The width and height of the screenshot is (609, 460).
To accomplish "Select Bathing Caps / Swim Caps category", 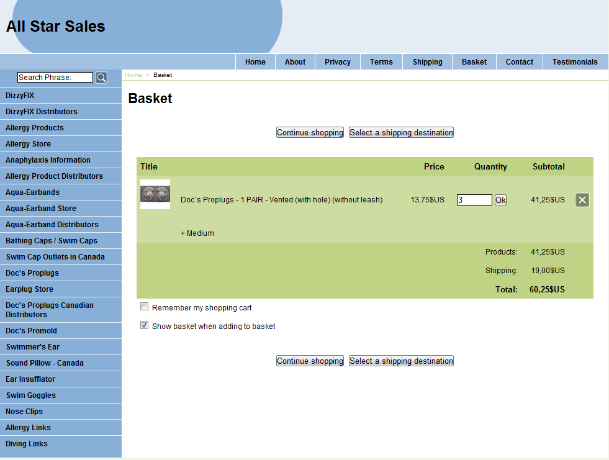I will (52, 241).
